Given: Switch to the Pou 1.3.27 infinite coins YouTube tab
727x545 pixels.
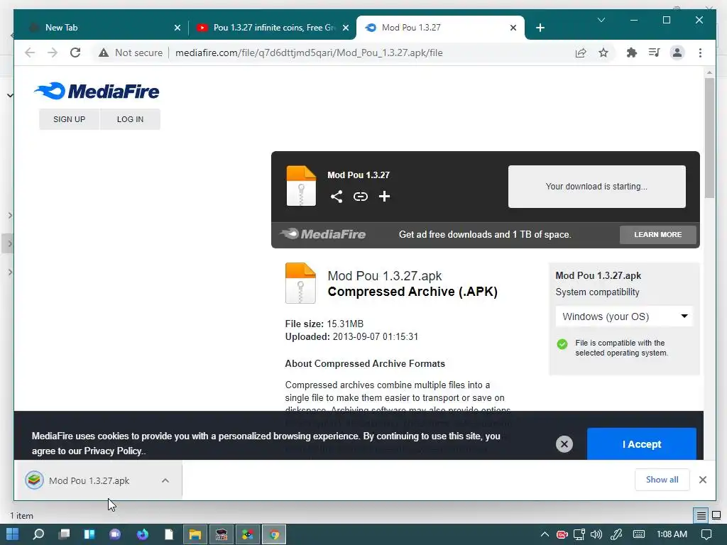Looking at the screenshot, I should [x=273, y=28].
